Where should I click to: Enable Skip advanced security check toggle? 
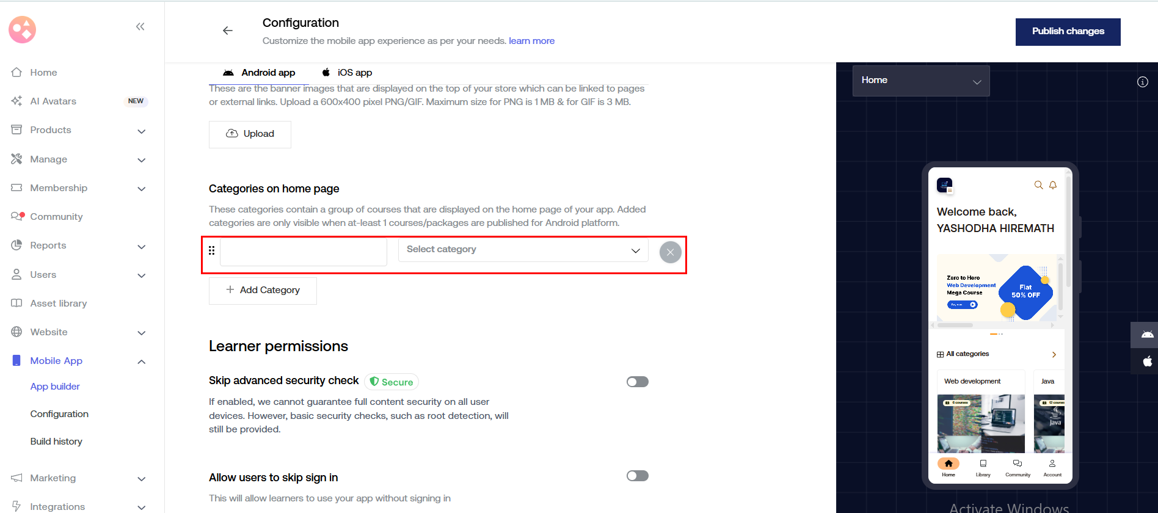coord(637,382)
